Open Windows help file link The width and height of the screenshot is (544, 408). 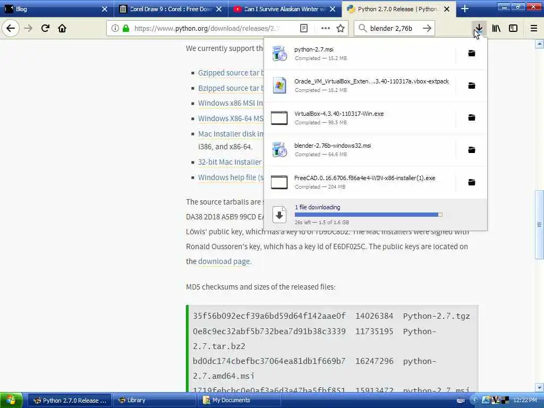point(231,177)
